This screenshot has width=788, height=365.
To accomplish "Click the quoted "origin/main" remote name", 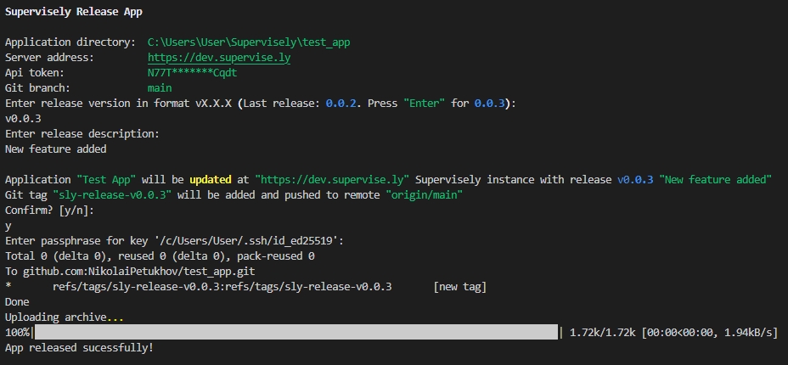I will tap(424, 195).
